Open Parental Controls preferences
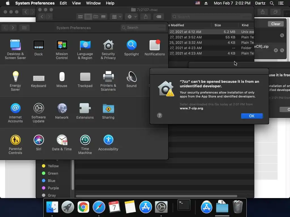 [15, 144]
